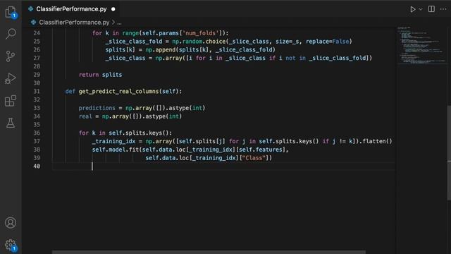The height and width of the screenshot is (254, 451).
Task: Click the horizontal editor scrollbar
Action: point(209,253)
